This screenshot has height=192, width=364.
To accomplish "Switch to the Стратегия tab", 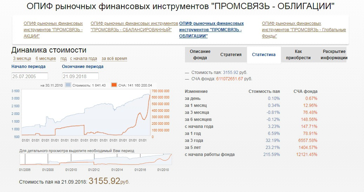I will (231, 55).
